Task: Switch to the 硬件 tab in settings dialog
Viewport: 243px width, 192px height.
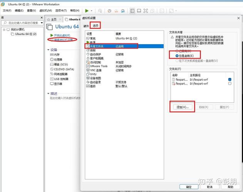Action: [86, 26]
